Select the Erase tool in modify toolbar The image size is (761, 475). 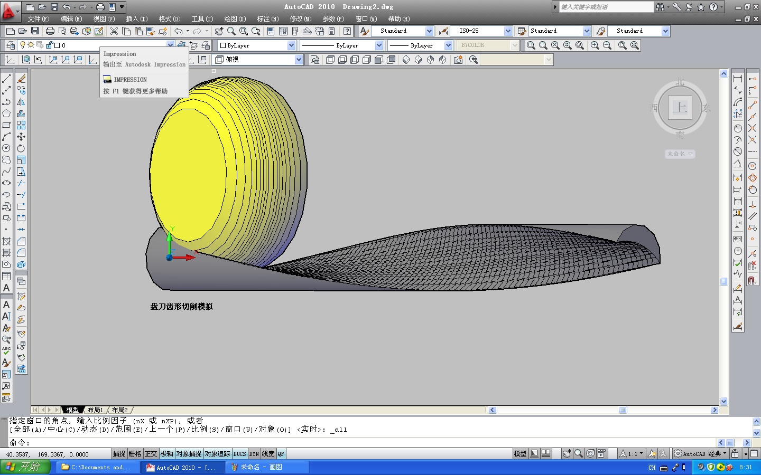pos(21,79)
